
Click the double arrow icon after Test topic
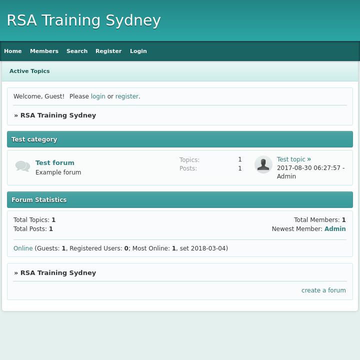[309, 159]
